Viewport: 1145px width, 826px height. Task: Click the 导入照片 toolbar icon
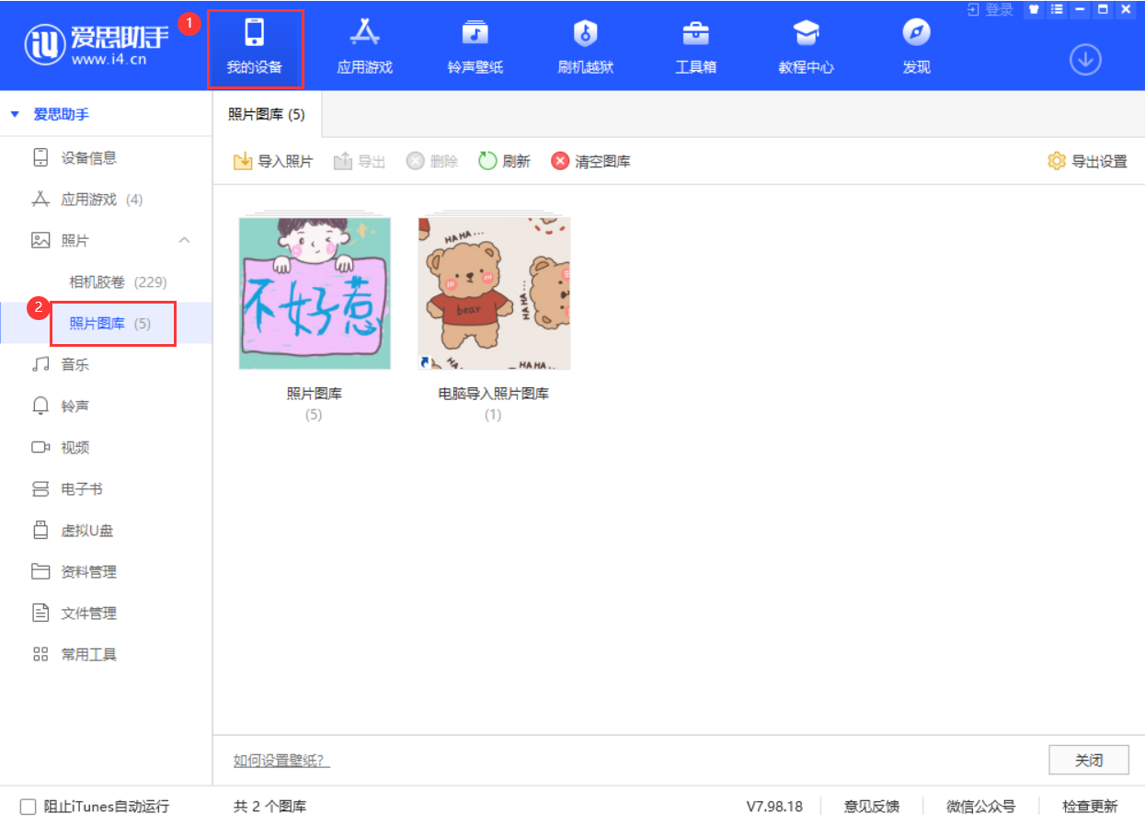(x=273, y=160)
